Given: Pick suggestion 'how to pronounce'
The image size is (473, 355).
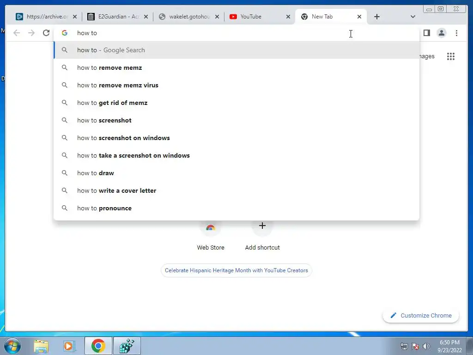Looking at the screenshot, I should click(236, 208).
